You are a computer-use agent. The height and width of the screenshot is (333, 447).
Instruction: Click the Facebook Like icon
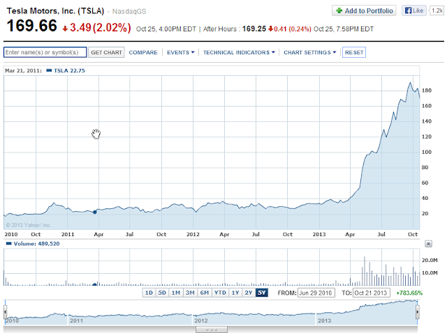tap(408, 11)
